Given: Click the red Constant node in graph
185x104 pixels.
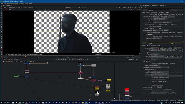Looking at the screenshot, I should click(127, 90).
